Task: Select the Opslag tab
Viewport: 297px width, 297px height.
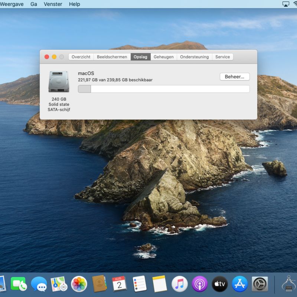Action: (140, 57)
